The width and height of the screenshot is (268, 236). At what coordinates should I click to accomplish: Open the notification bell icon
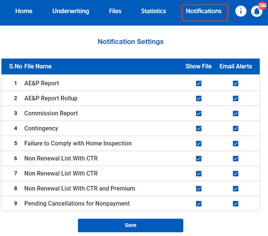coord(256,11)
